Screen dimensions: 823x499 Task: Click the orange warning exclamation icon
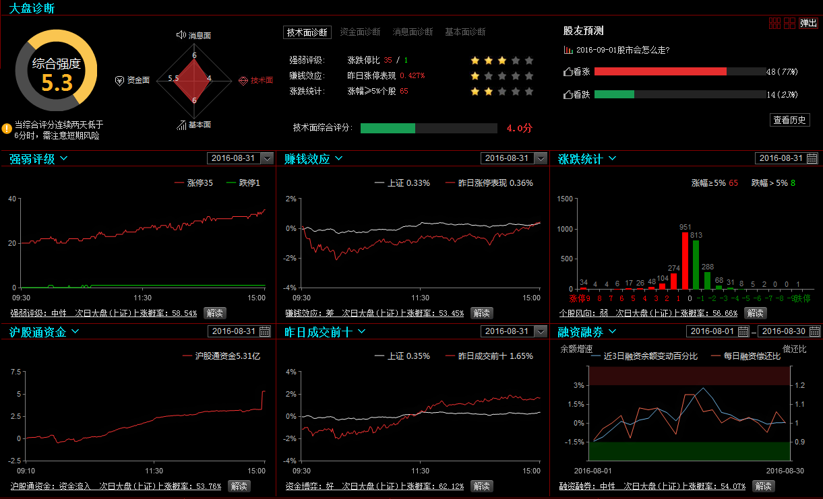pyautogui.click(x=7, y=127)
